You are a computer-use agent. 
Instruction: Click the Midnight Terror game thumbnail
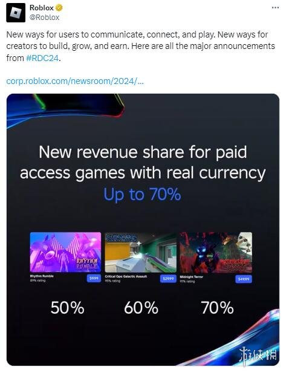click(216, 252)
